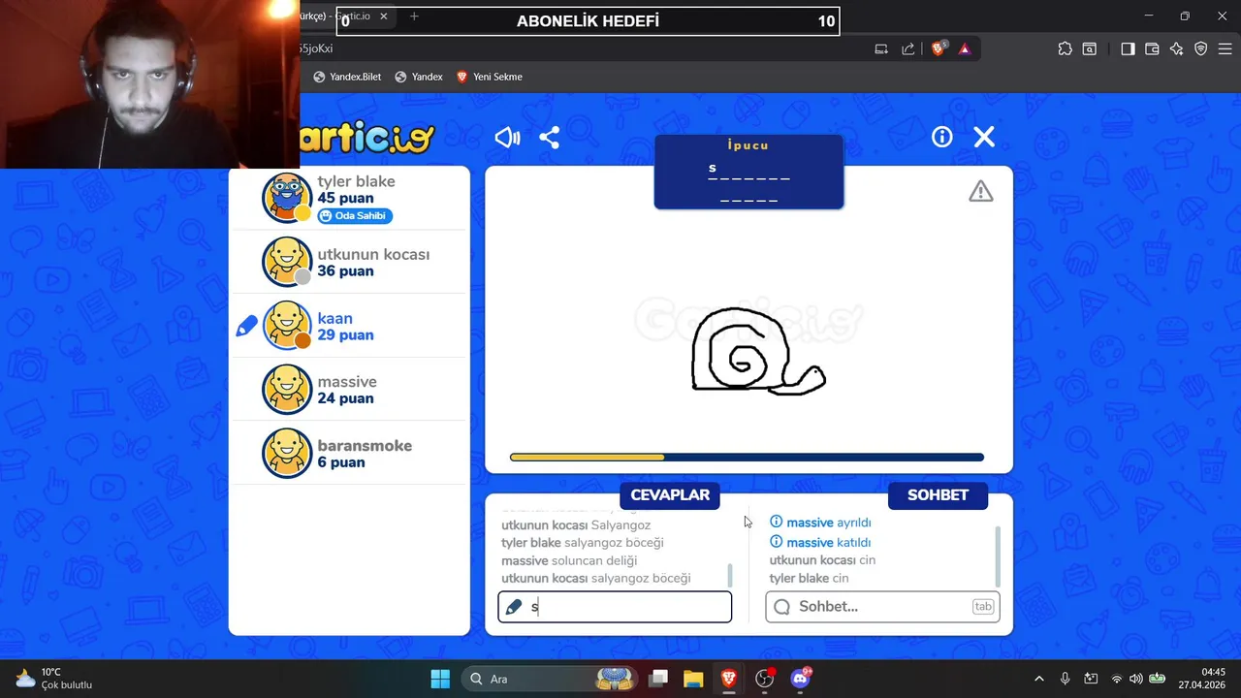Click baransmoke's avatar
The width and height of the screenshot is (1241, 698).
click(x=287, y=453)
